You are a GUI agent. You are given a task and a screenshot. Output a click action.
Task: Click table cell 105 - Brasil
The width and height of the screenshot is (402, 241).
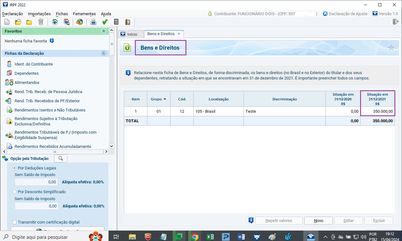[219, 111]
